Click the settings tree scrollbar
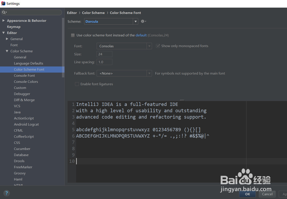287x199 pixels. pos(63,48)
